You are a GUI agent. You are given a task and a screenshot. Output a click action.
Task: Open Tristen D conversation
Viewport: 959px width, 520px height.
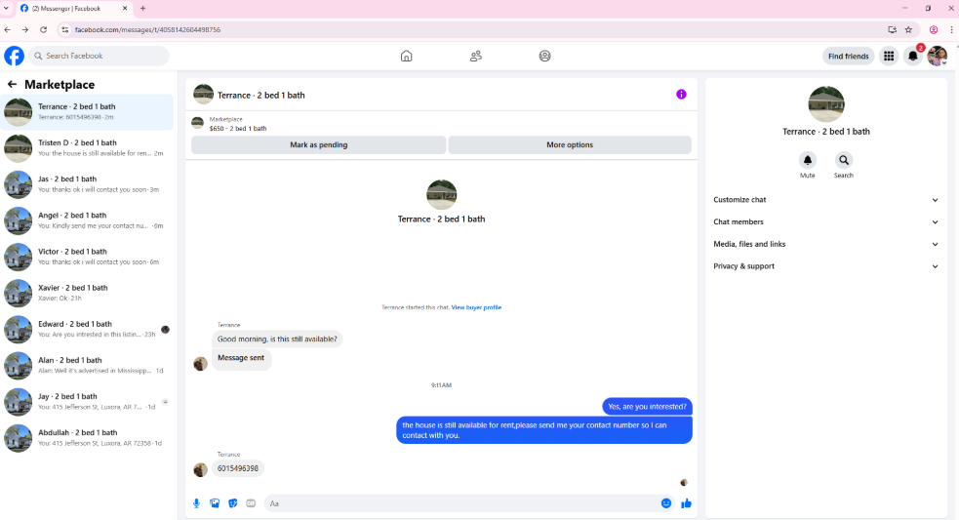[x=88, y=148]
